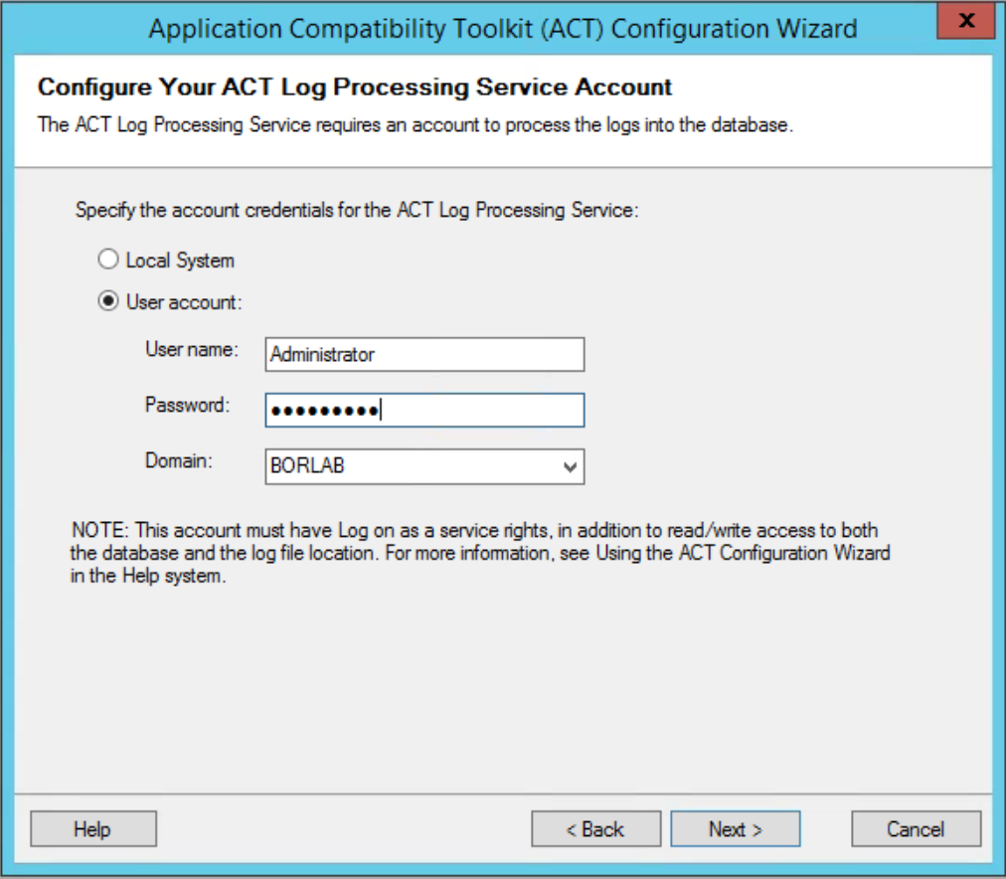1006x879 pixels.
Task: Click the User name: label
Action: [192, 350]
